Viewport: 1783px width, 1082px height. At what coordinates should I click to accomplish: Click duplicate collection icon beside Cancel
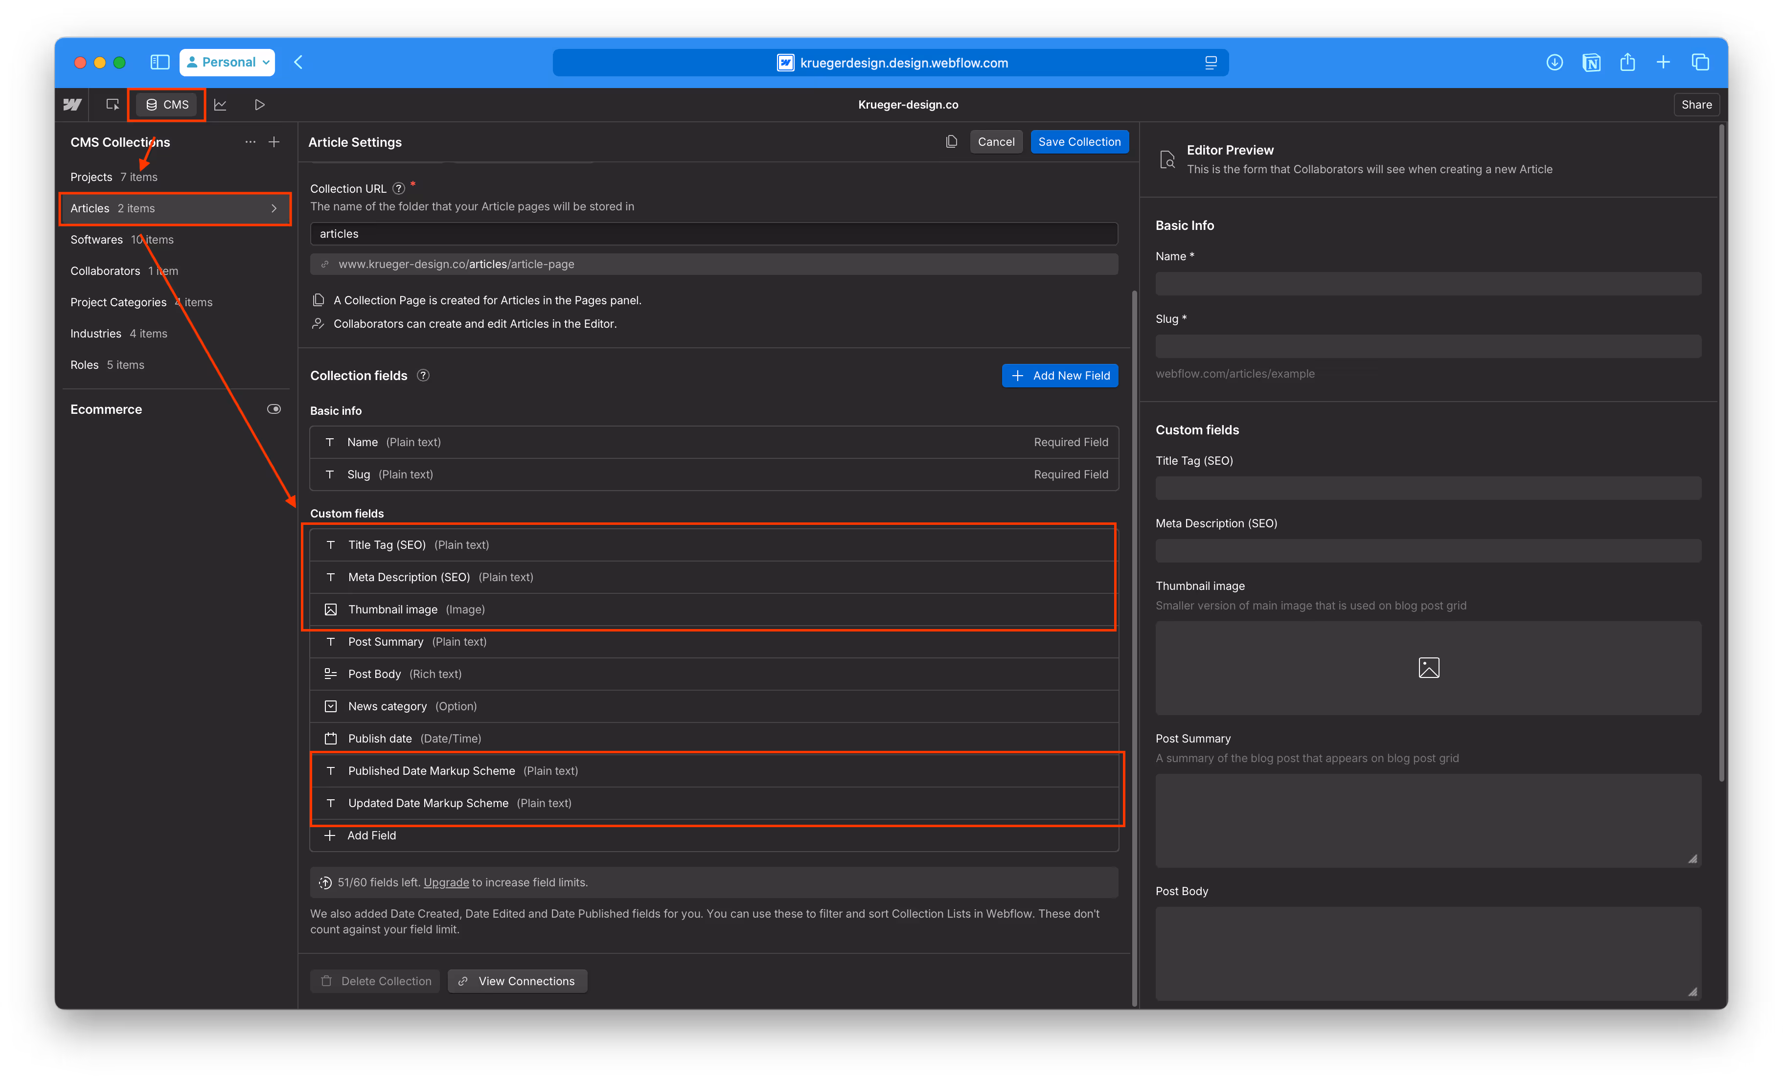tap(952, 142)
